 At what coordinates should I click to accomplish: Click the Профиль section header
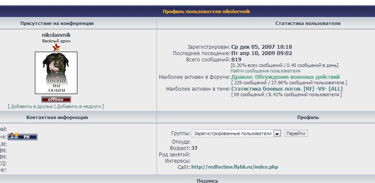[308, 117]
